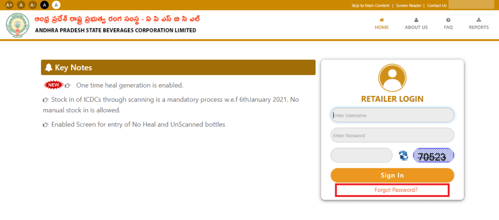The image size is (499, 220).
Task: Select the normal font size A icon
Action: point(21,5)
